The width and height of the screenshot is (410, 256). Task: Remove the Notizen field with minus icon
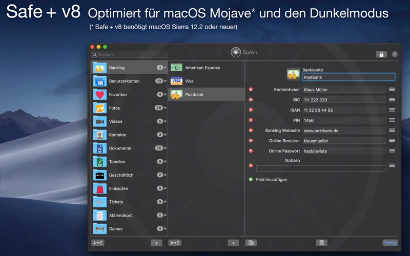point(251,165)
